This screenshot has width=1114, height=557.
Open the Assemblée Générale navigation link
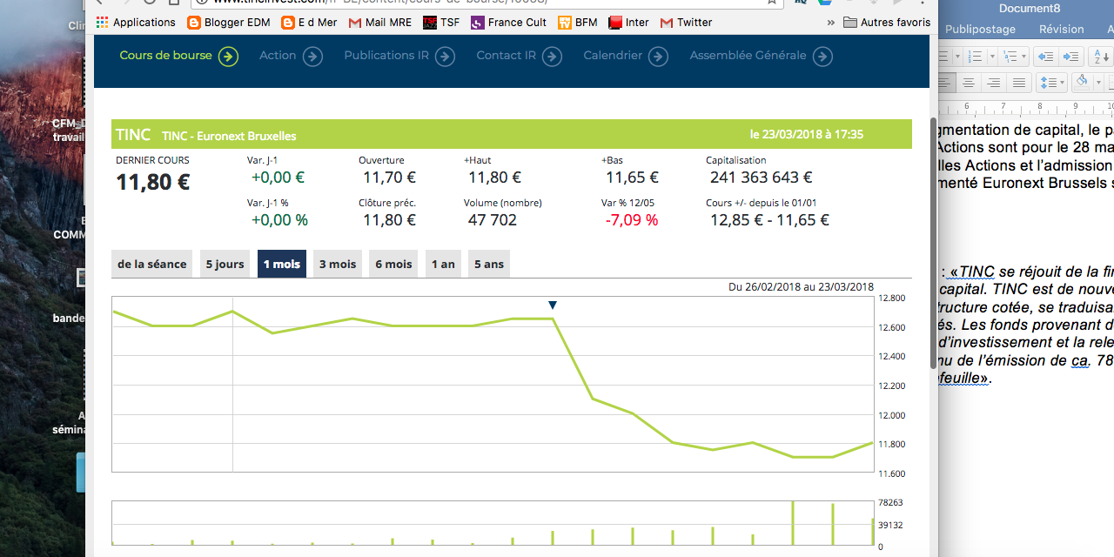pos(762,57)
